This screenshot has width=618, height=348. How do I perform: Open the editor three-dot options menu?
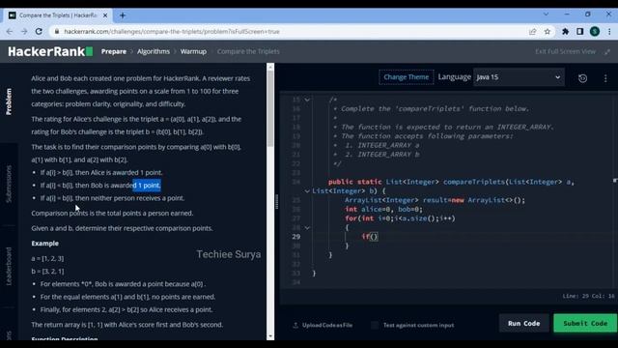605,78
